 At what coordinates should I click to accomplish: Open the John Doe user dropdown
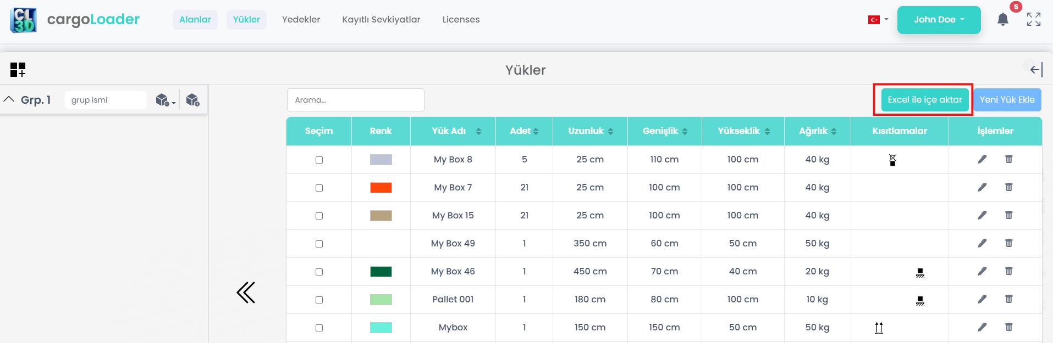939,20
